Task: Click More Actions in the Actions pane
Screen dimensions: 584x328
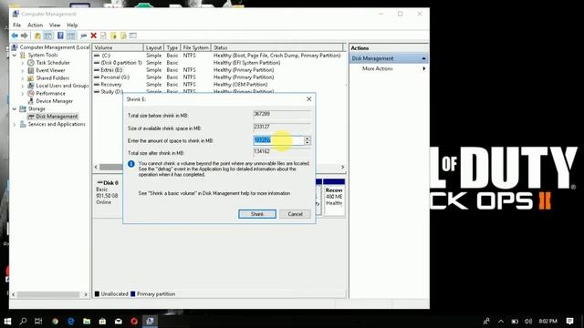Action: click(x=377, y=69)
